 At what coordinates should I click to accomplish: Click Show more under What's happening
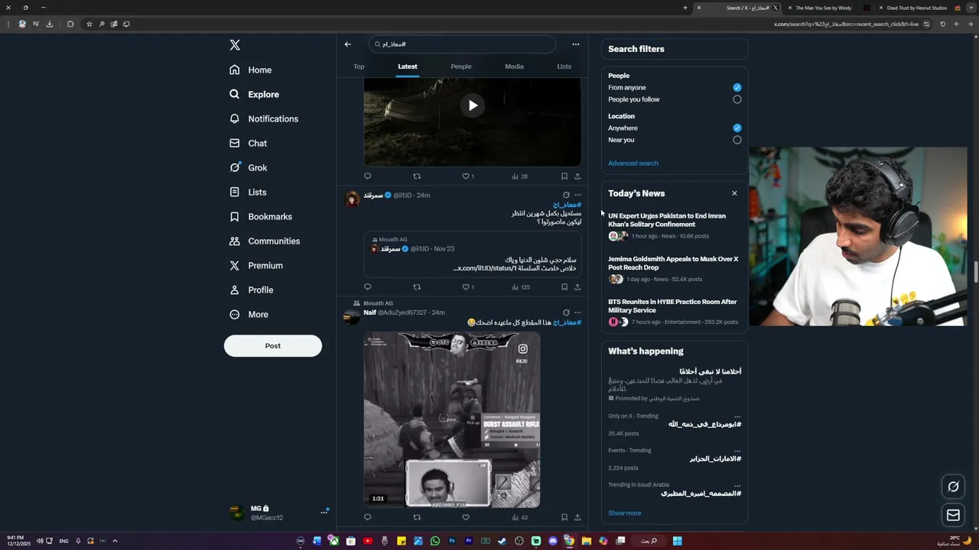pos(625,513)
